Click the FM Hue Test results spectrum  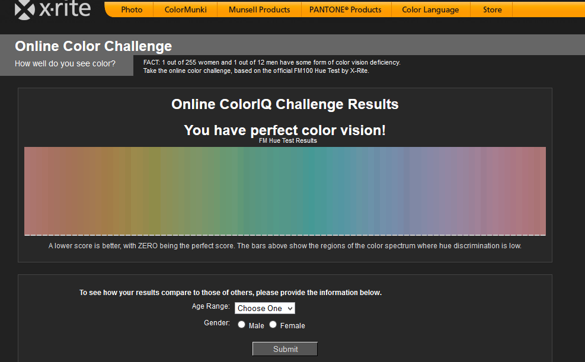(x=285, y=191)
